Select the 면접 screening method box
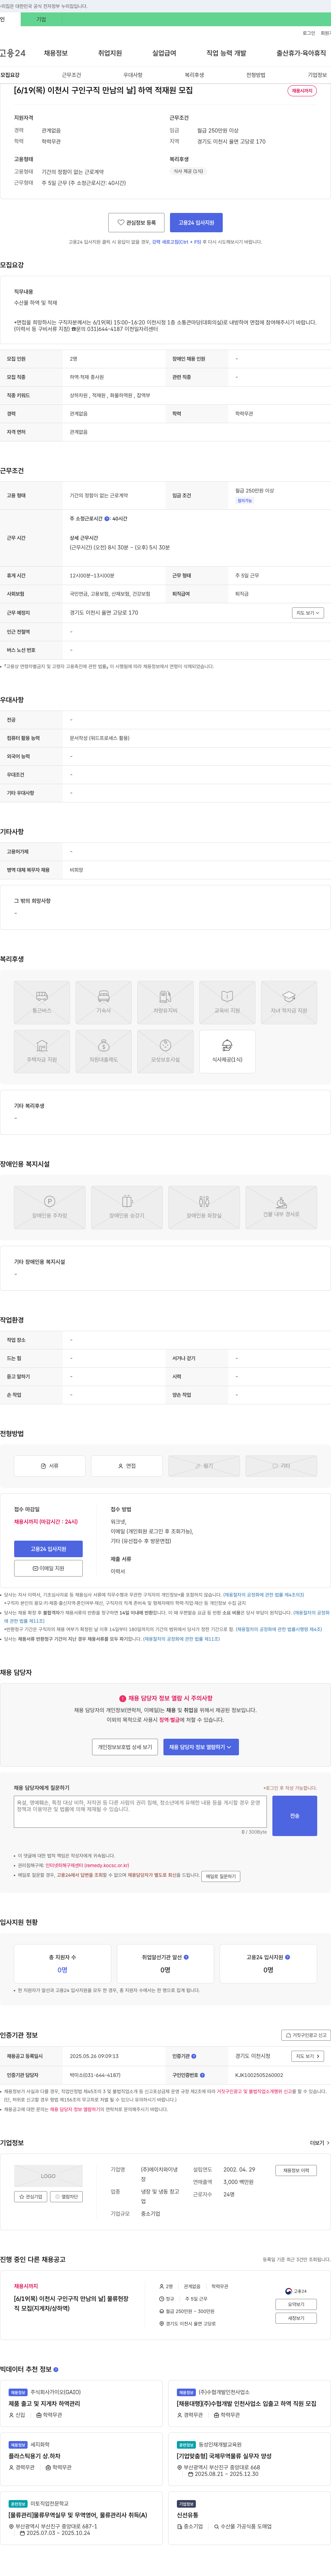Image resolution: width=331 pixels, height=2576 pixels. click(127, 1466)
